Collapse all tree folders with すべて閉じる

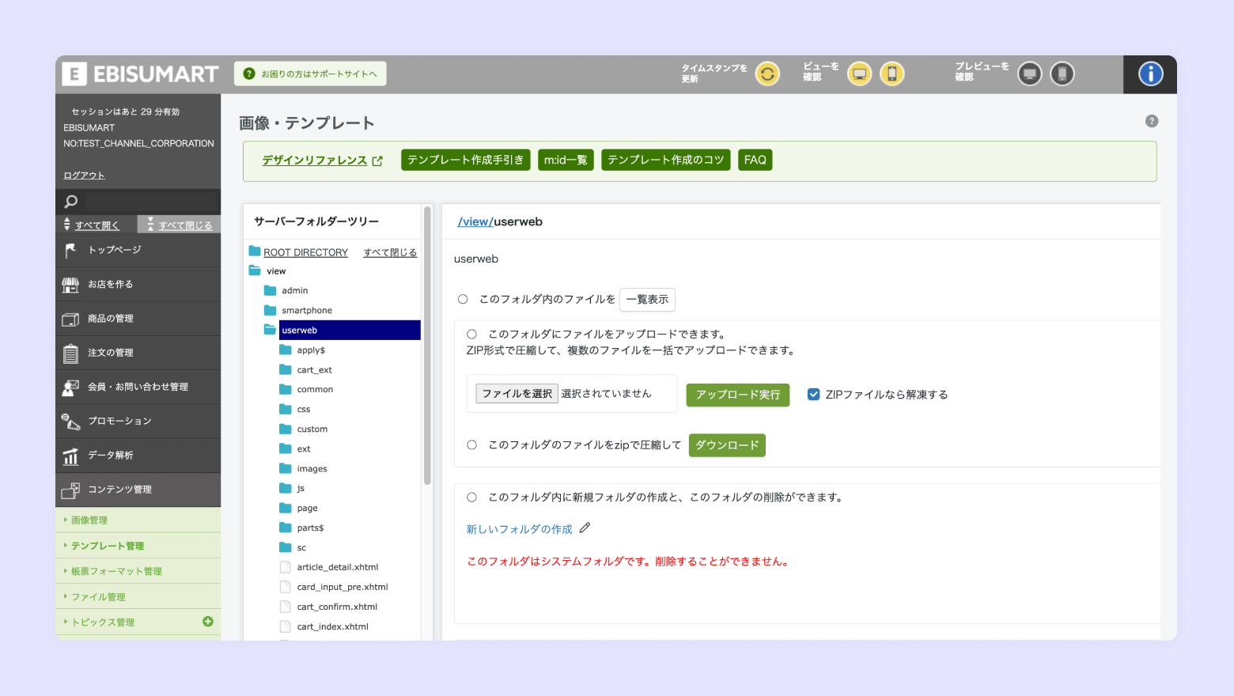tap(390, 252)
